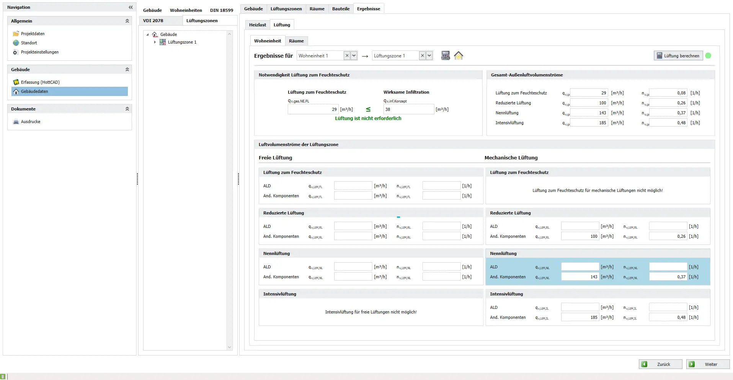Click the calculator icon beside Lüftungszone dropdown
The image size is (733, 380).
[x=445, y=56]
